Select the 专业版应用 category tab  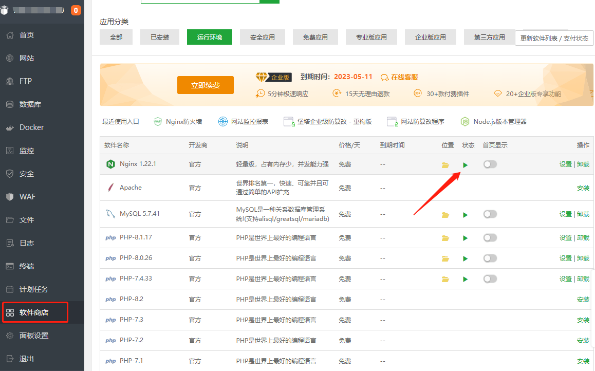pos(371,37)
